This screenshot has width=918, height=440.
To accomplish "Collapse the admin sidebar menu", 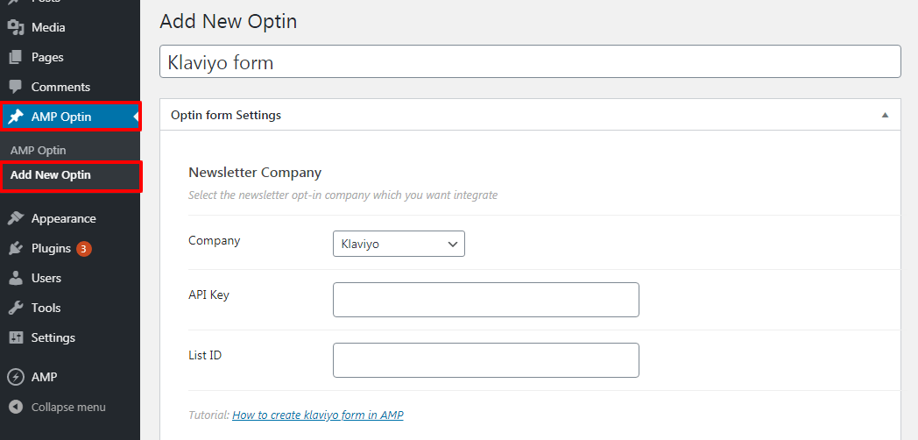I will [x=70, y=407].
